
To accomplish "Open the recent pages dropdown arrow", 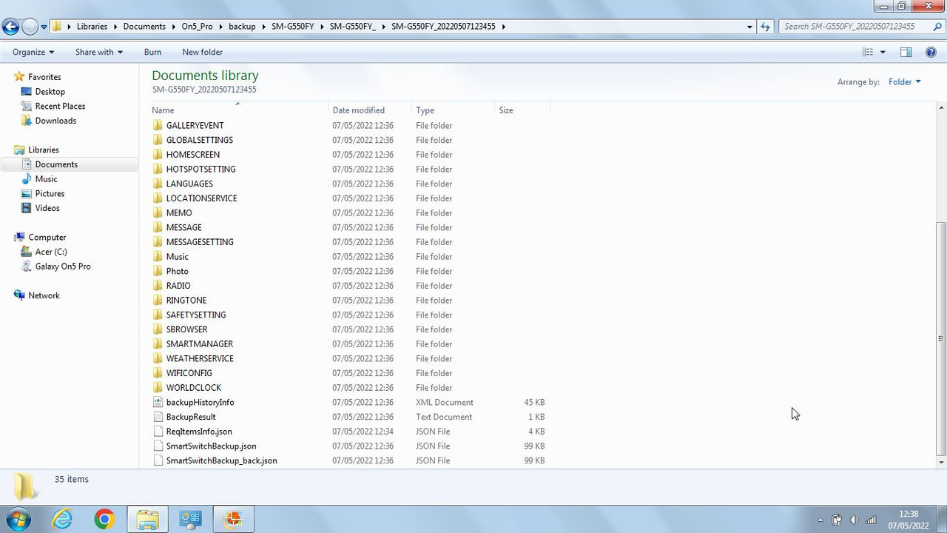I will [44, 27].
